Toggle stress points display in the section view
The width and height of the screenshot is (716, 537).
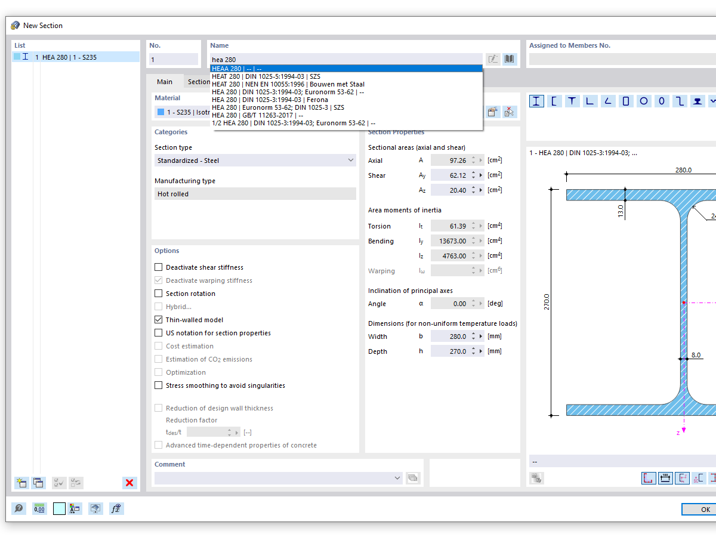pyautogui.click(x=649, y=478)
